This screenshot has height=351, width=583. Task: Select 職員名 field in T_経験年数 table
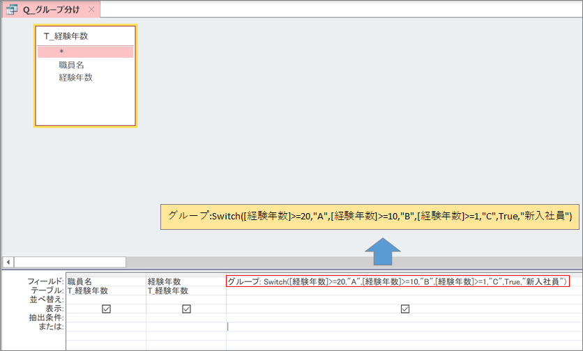coord(71,65)
